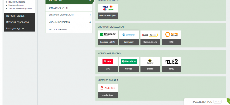Follow the Изменить пароль link
This screenshot has width=230, height=105.
pos(17,2)
